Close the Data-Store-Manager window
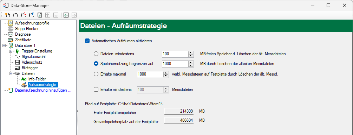This screenshot has width=353, height=135. (x=345, y=5)
